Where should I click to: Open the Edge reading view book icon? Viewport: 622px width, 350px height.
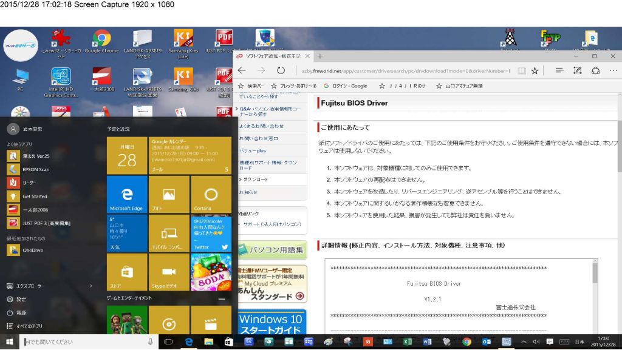click(x=522, y=71)
